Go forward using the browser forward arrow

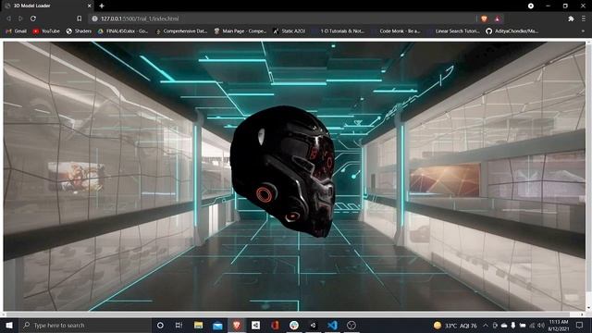tap(20, 18)
